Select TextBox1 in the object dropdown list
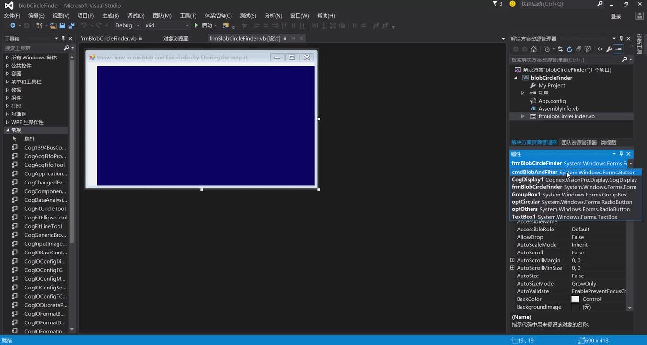This screenshot has height=345, width=647. [575, 217]
